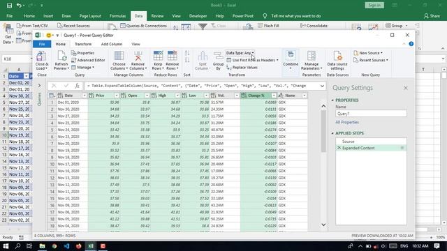Click the All Properties link
447x251 pixels.
click(x=347, y=122)
